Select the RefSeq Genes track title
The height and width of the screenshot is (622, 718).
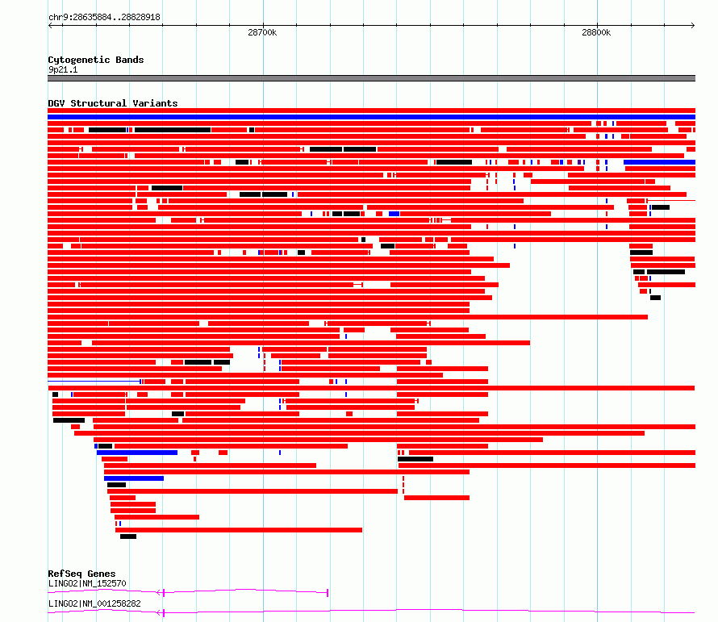[81, 574]
